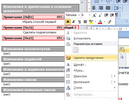This screenshot has width=129, height=100.
Task: Select comment header Примечание [По32]
Action: (18, 28)
